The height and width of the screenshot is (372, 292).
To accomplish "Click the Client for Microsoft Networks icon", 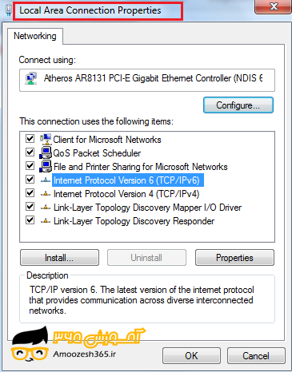I will point(46,139).
